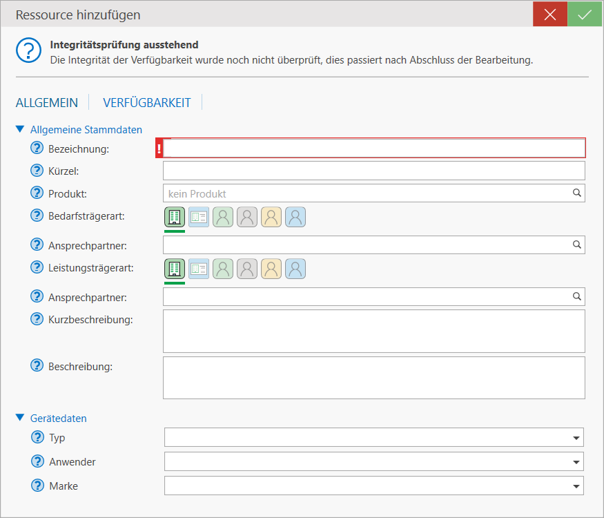Switch to the VERFÜGBARKEIT tab
This screenshot has height=518, width=604.
(146, 103)
